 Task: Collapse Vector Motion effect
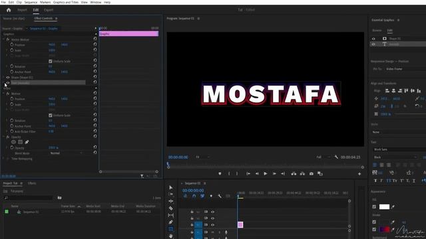click(x=3, y=40)
